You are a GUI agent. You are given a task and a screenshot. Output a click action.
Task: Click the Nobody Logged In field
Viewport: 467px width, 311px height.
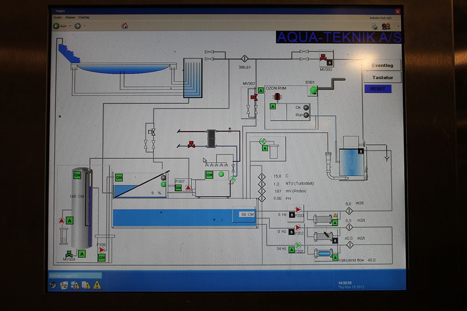[75, 276]
